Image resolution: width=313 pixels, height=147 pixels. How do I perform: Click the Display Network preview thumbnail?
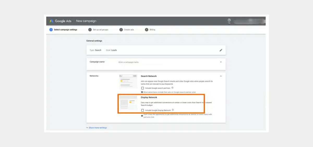tap(128, 103)
